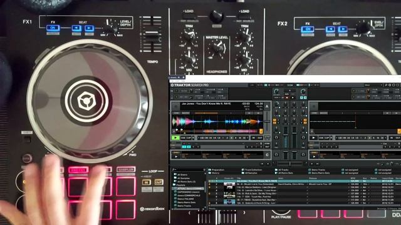Open deck A letter menu
Viewport: 401px width, 225px height.
coord(267,107)
